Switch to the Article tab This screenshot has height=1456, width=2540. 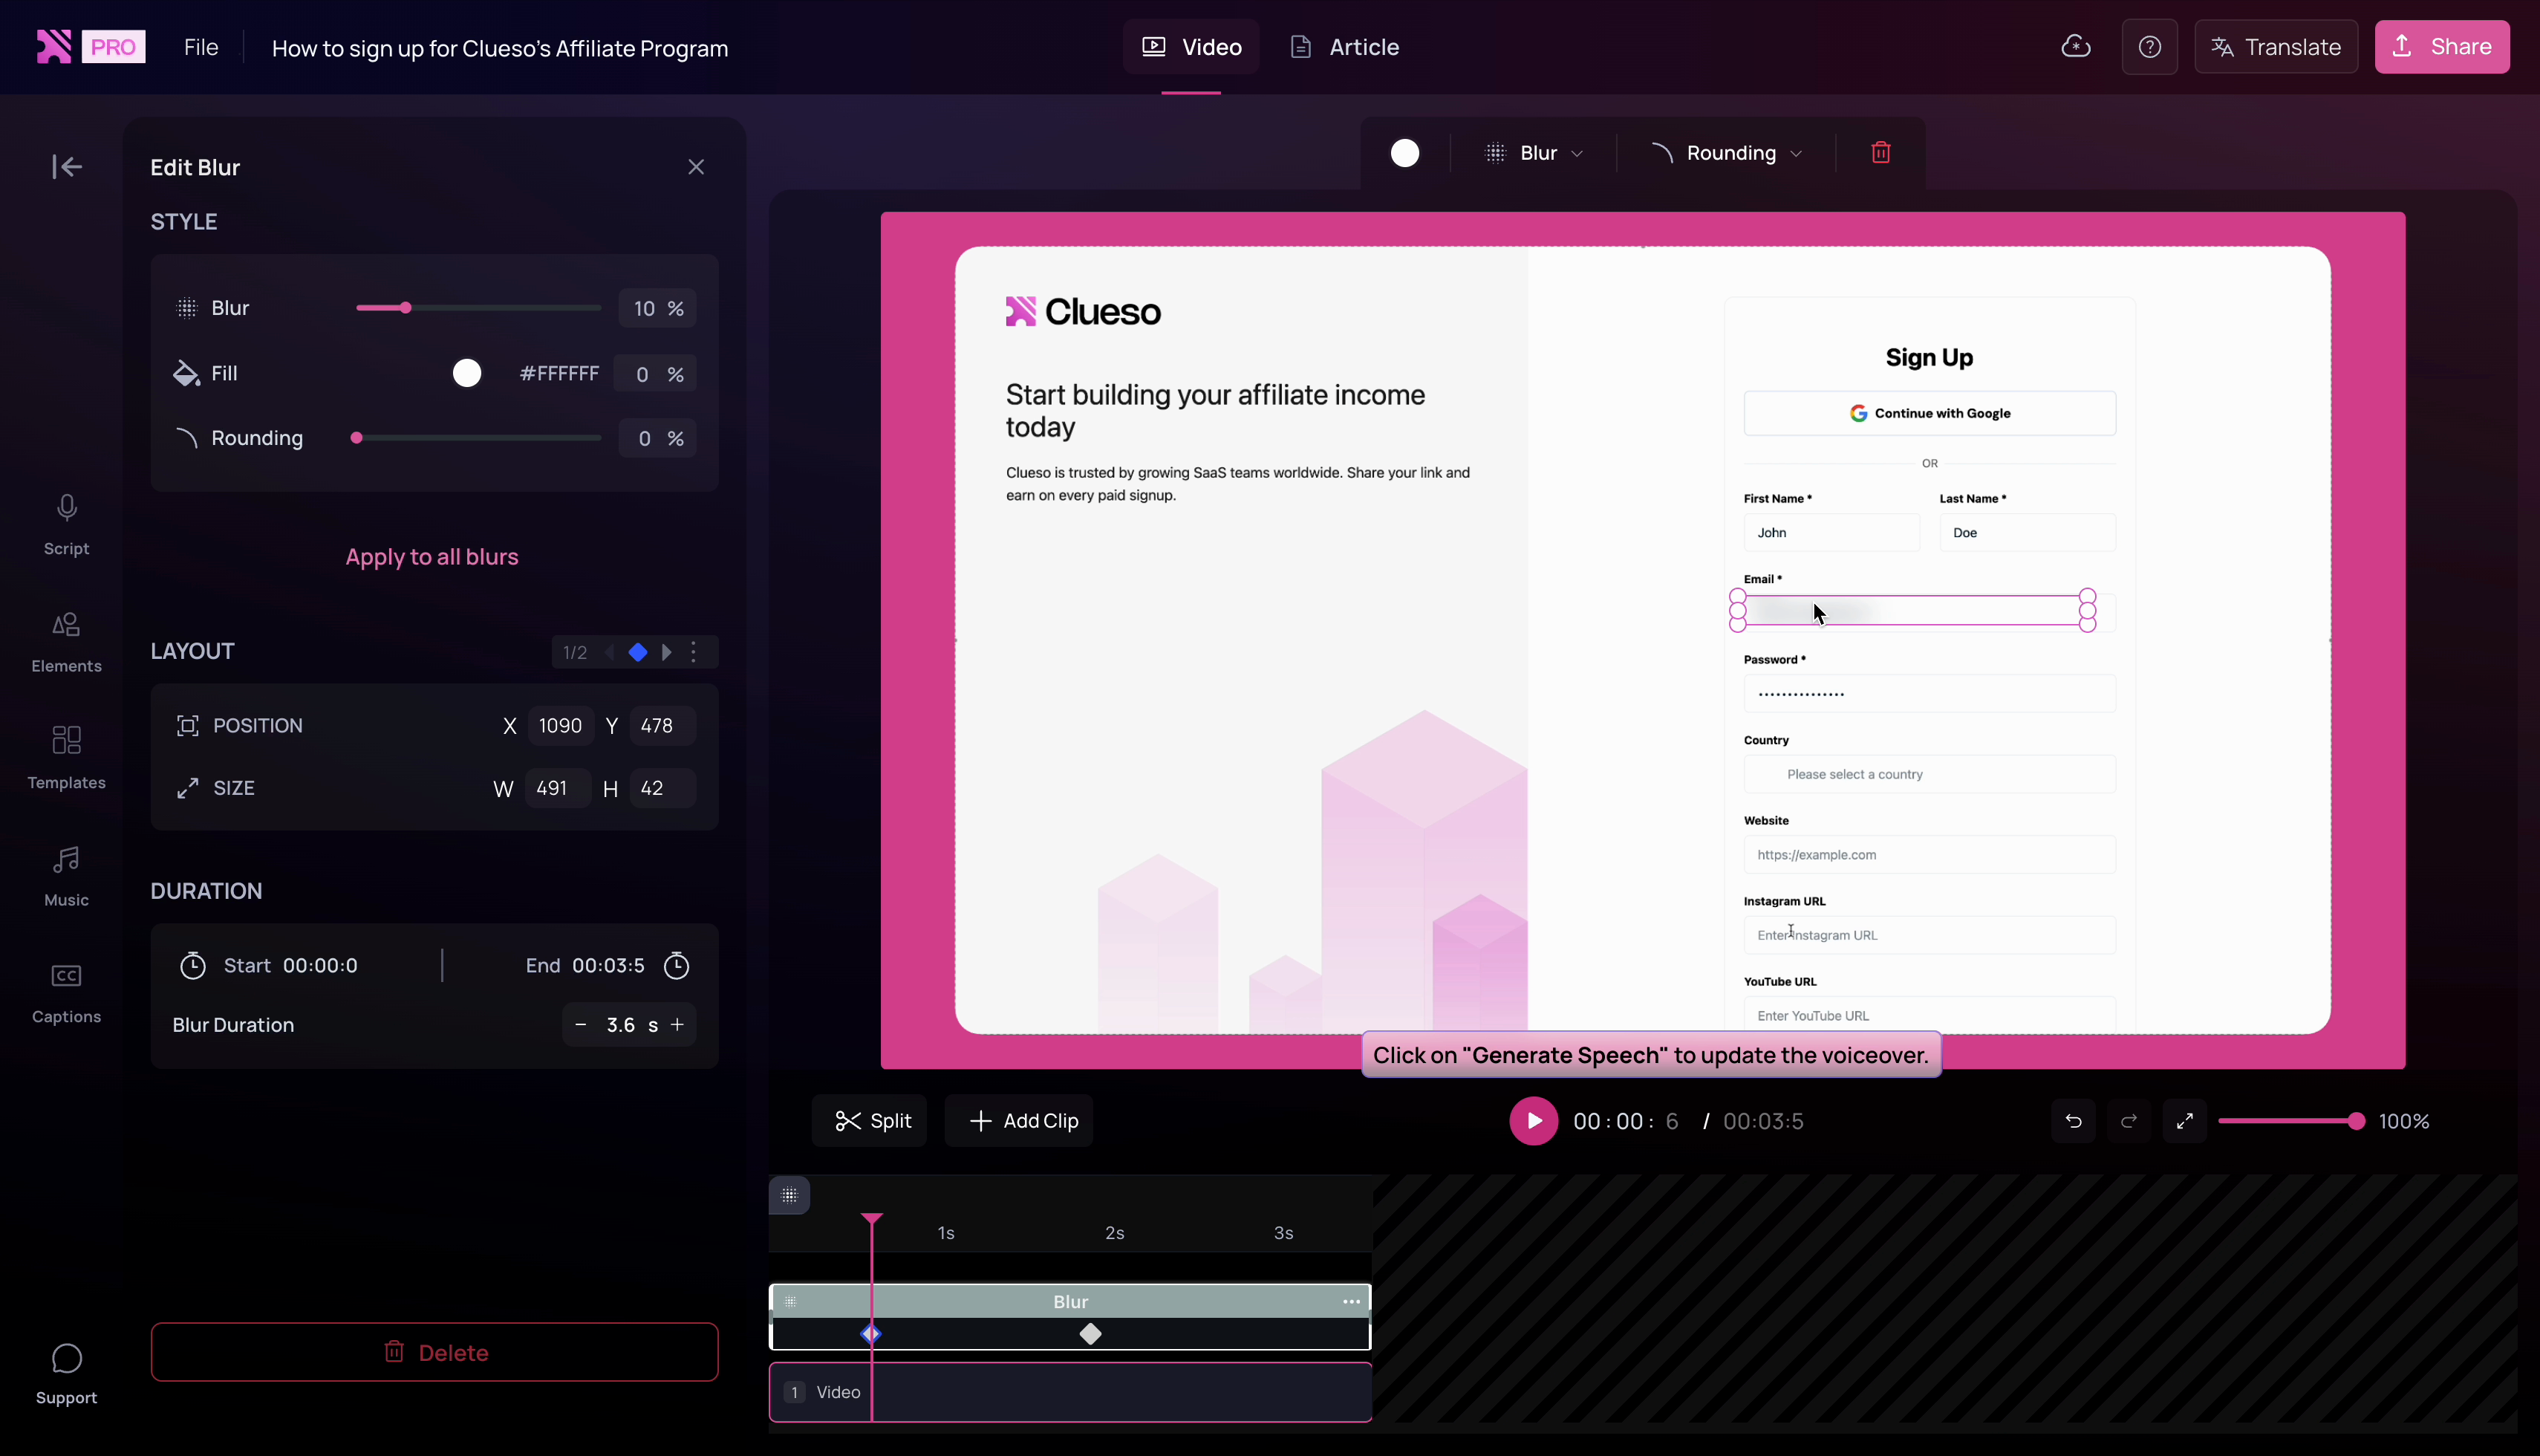coord(1344,47)
